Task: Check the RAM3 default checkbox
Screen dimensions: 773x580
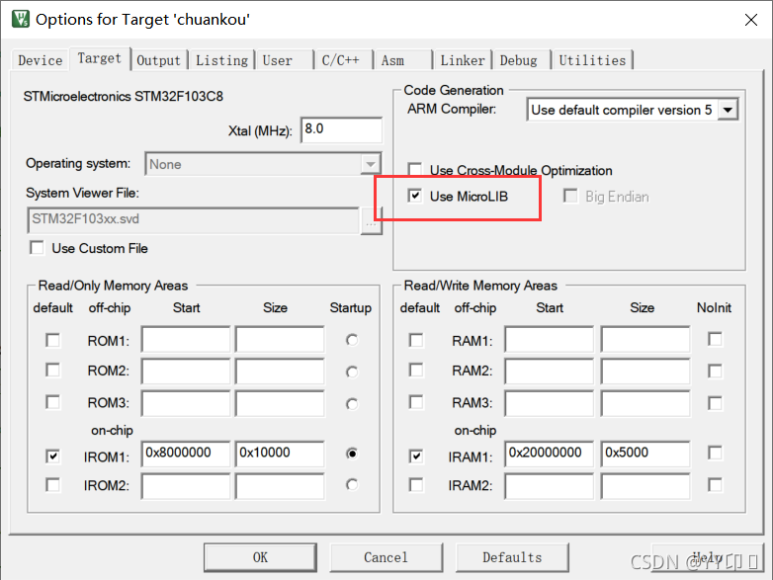Action: coord(416,402)
